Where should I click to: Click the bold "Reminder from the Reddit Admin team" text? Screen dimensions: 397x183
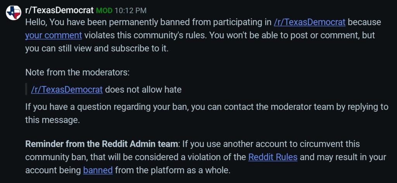point(102,144)
